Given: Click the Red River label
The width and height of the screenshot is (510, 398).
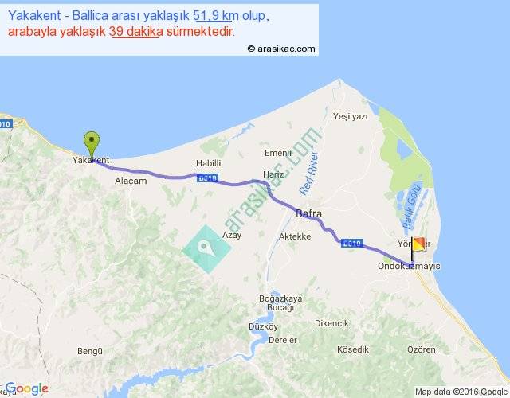Looking at the screenshot, I should [x=309, y=174].
